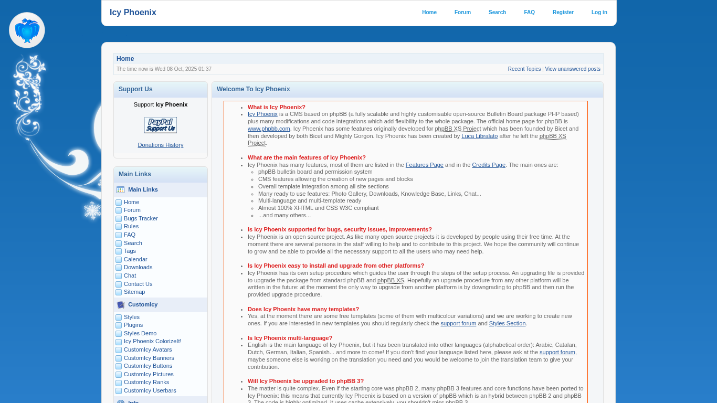
Task: Open Calendar link
Action: [x=135, y=259]
